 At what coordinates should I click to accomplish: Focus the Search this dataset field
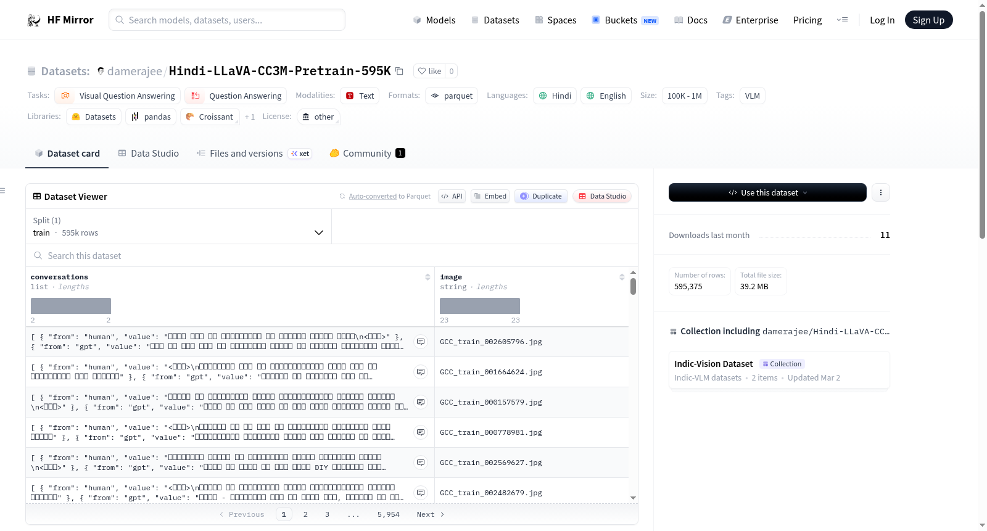(x=332, y=255)
